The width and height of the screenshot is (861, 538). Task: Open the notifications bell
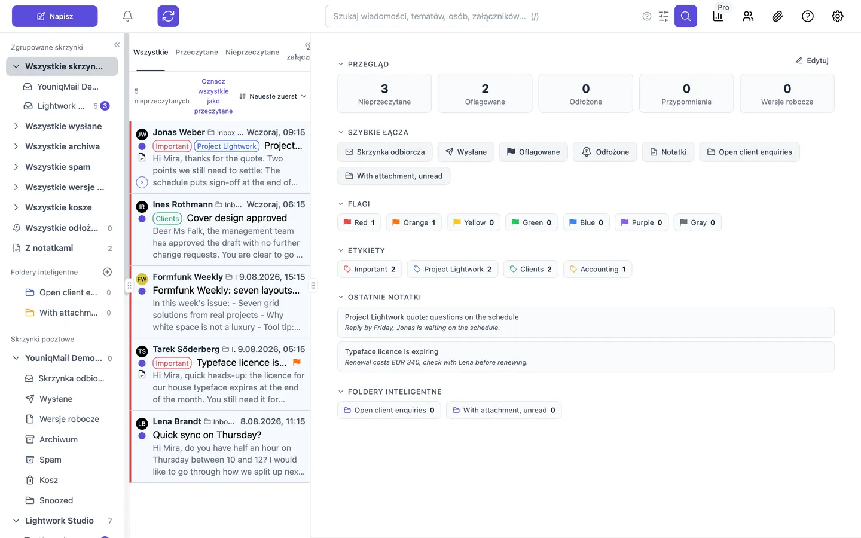pos(127,16)
